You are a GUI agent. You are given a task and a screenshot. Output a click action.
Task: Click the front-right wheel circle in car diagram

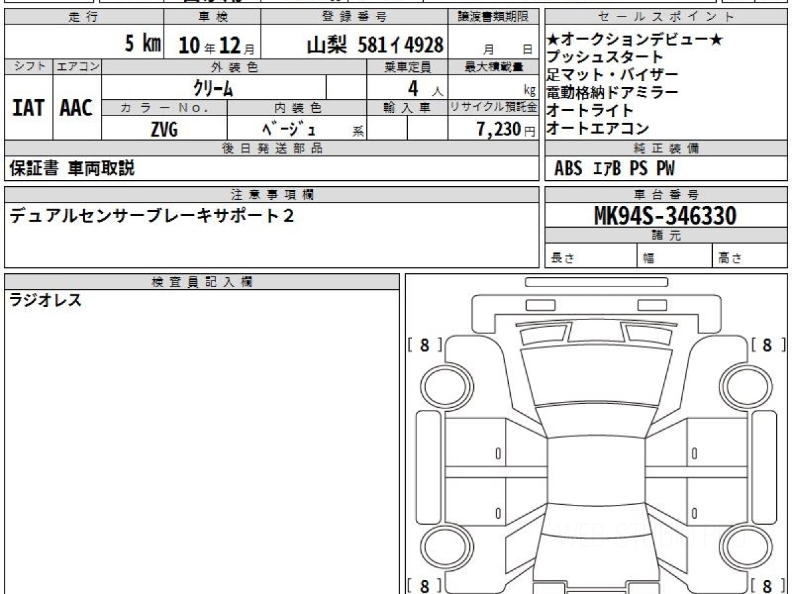(745, 385)
